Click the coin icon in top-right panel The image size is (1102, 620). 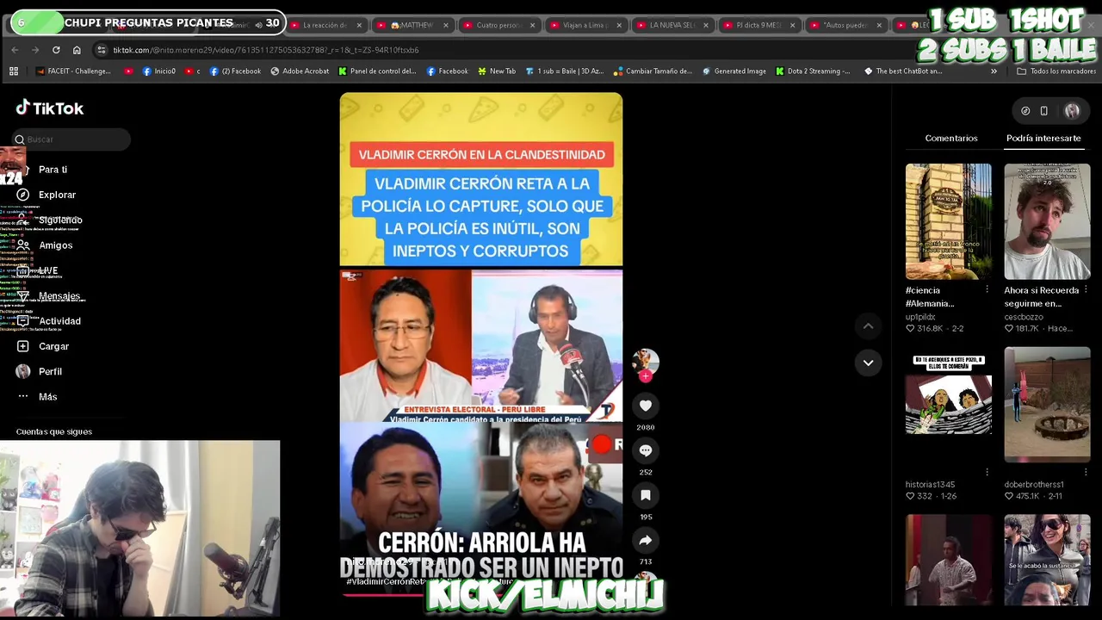click(x=1025, y=110)
